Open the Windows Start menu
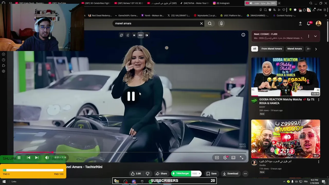The width and height of the screenshot is (329, 185). 4,181
